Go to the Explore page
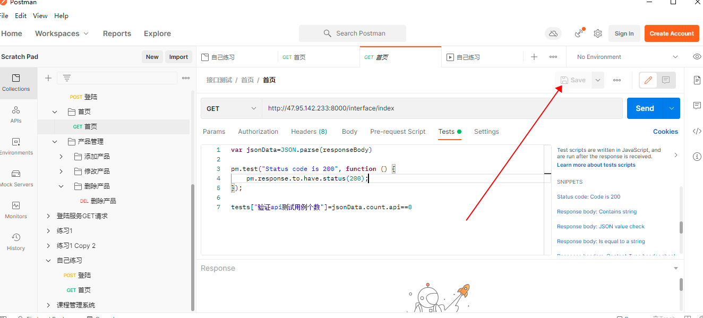This screenshot has height=318, width=703. pyautogui.click(x=157, y=33)
